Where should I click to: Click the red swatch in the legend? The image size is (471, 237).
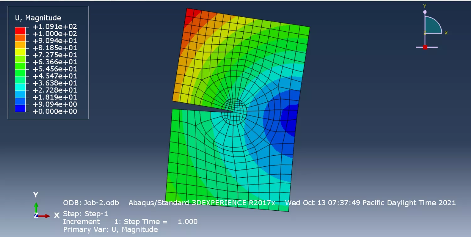pos(20,30)
